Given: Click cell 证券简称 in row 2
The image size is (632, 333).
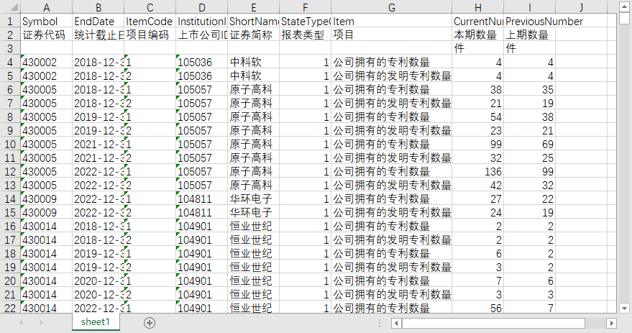Looking at the screenshot, I should pos(254,35).
